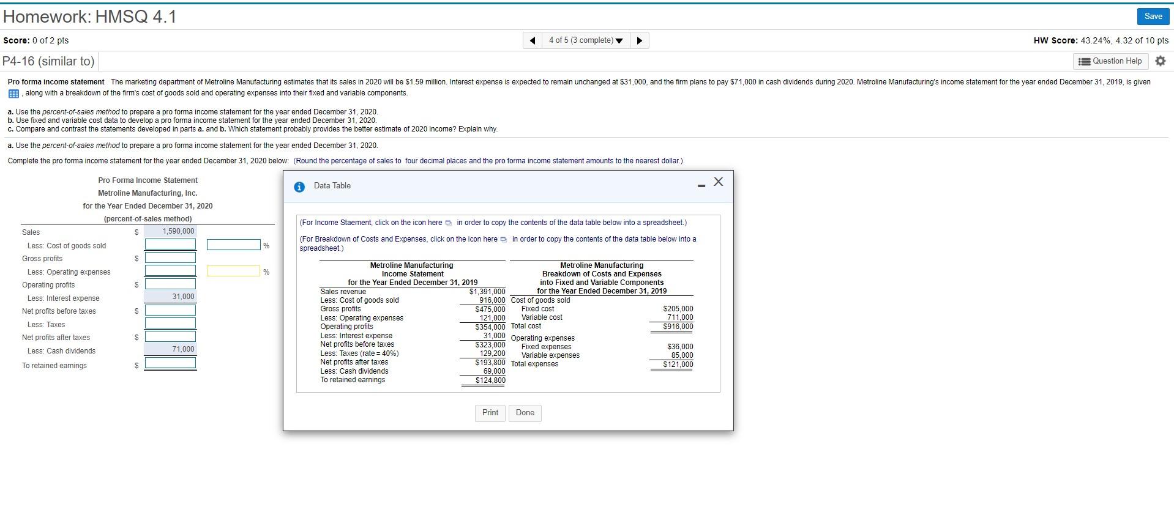Click Sales value 1,590,000
Screen dimensions: 1174x518
[x=178, y=231]
